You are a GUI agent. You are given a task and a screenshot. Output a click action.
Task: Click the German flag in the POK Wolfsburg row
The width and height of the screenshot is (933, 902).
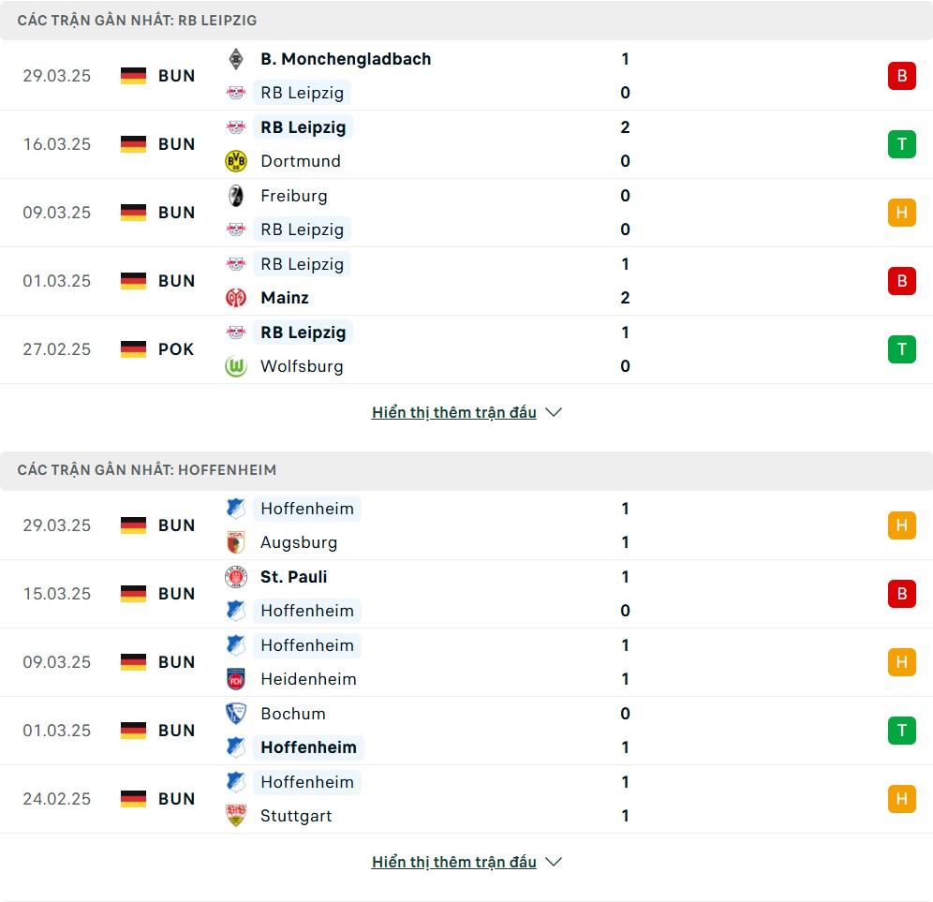click(x=133, y=349)
